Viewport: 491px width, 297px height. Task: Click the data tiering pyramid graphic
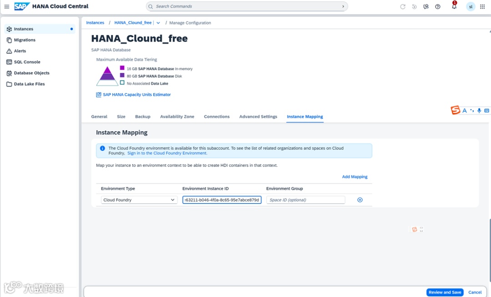click(107, 76)
